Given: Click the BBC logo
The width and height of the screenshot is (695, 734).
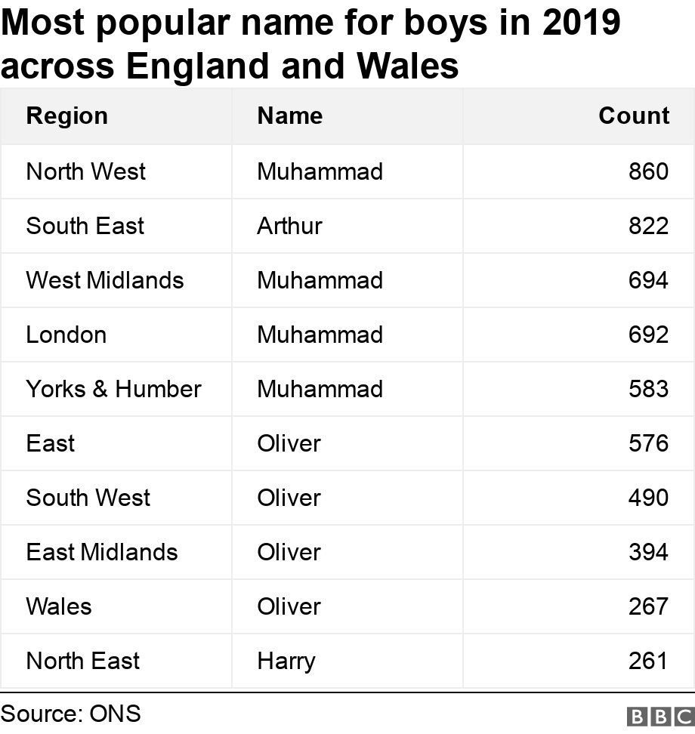Looking at the screenshot, I should [659, 717].
